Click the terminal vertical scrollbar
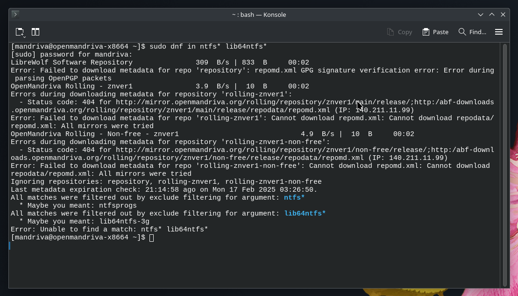This screenshot has width=518, height=296. click(504, 164)
